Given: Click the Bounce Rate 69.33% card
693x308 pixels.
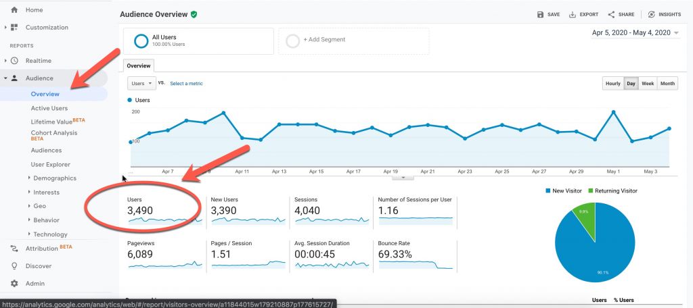Looking at the screenshot, I should (416, 255).
